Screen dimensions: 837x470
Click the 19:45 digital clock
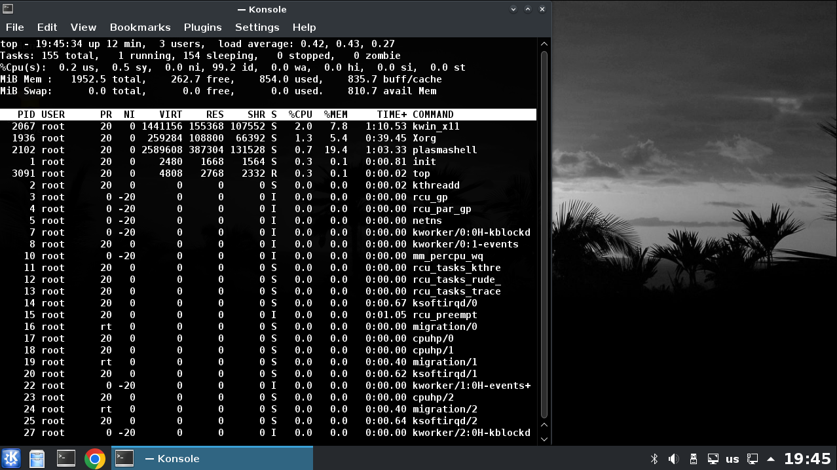807,459
